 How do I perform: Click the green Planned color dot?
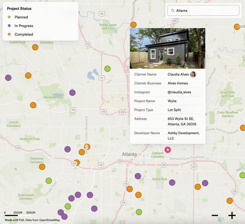click(10, 17)
